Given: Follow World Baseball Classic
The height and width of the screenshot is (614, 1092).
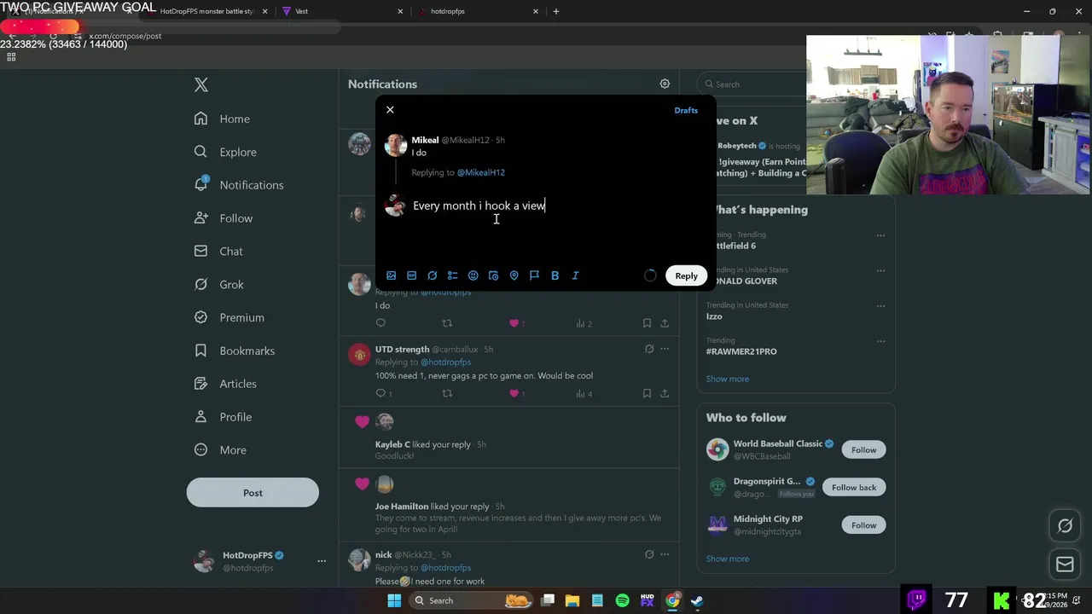Looking at the screenshot, I should coord(863,449).
